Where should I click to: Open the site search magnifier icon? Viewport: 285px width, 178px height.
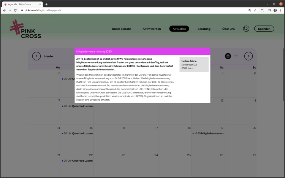click(x=246, y=29)
